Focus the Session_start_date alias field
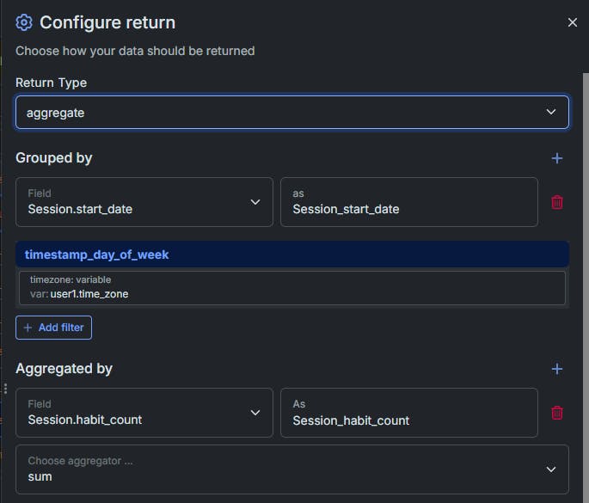 click(409, 202)
